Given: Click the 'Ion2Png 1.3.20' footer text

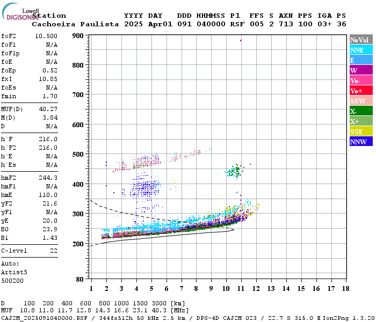Looking at the screenshot, I should pyautogui.click(x=349, y=318).
